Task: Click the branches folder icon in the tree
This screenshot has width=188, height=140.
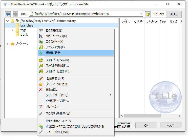Action: point(17,25)
